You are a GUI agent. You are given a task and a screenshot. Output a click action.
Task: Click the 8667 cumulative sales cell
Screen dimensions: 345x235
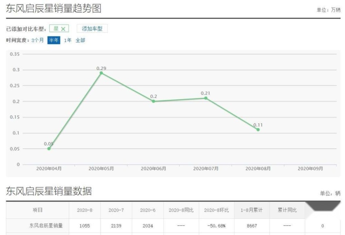click(x=252, y=226)
